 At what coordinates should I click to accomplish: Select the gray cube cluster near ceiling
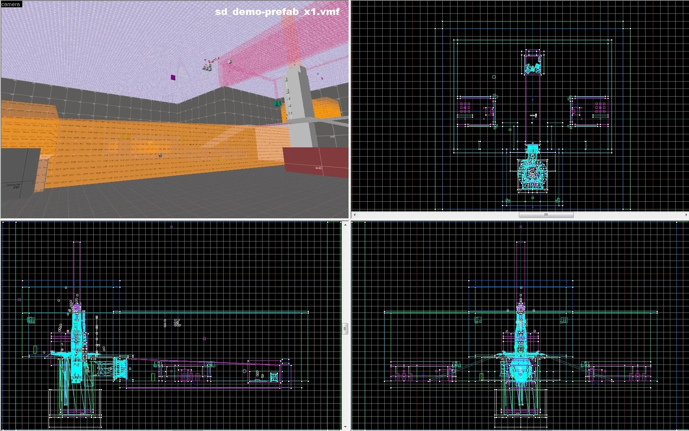pos(208,67)
